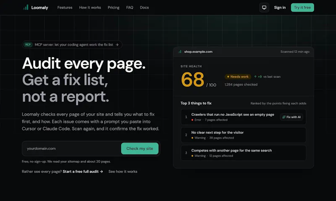Click Ranked by the points text
This screenshot has height=201, width=336.
278,103
